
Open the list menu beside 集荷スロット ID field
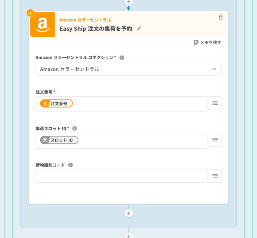tap(215, 140)
